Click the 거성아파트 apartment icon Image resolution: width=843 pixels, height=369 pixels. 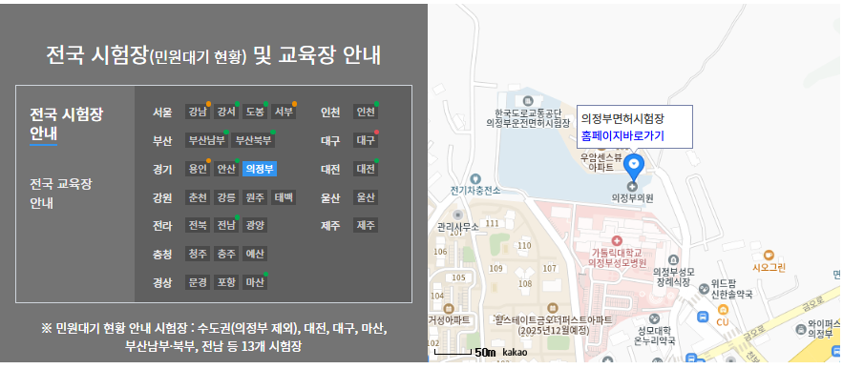point(449,308)
